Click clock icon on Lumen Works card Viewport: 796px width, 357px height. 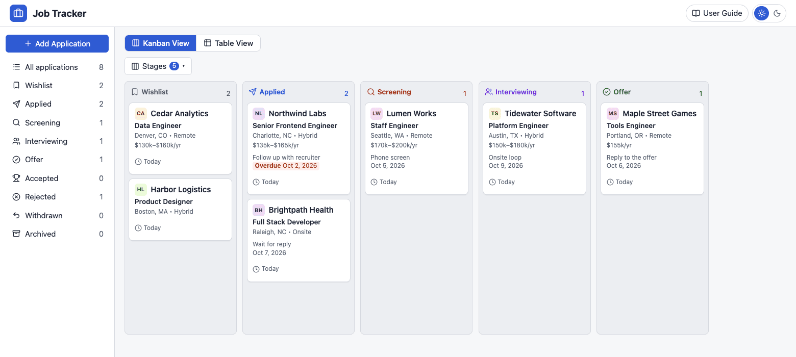(374, 182)
